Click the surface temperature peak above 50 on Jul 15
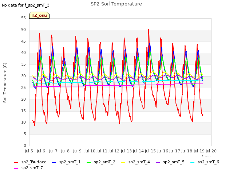The height and width of the screenshot is (175, 233). (x=149, y=29)
